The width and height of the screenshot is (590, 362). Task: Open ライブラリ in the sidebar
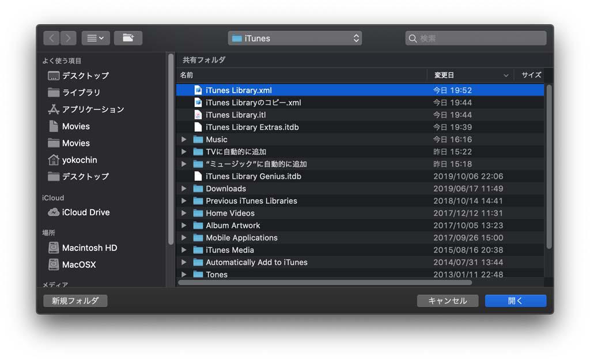74,93
